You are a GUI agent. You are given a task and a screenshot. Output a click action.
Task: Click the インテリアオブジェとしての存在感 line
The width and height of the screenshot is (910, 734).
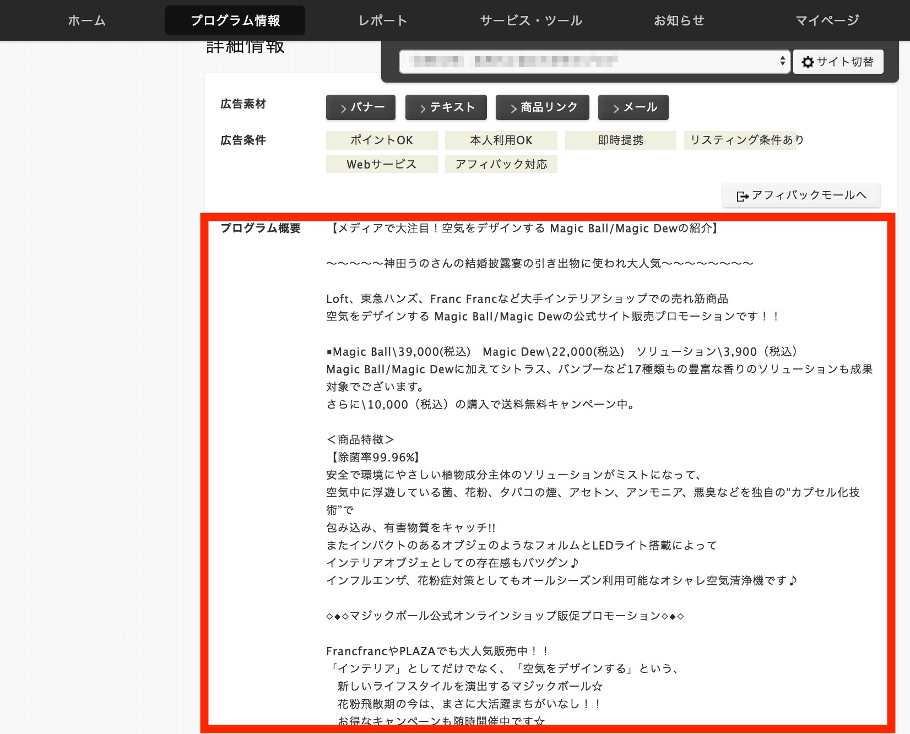point(453,563)
